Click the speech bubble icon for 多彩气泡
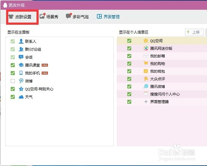 (69, 16)
